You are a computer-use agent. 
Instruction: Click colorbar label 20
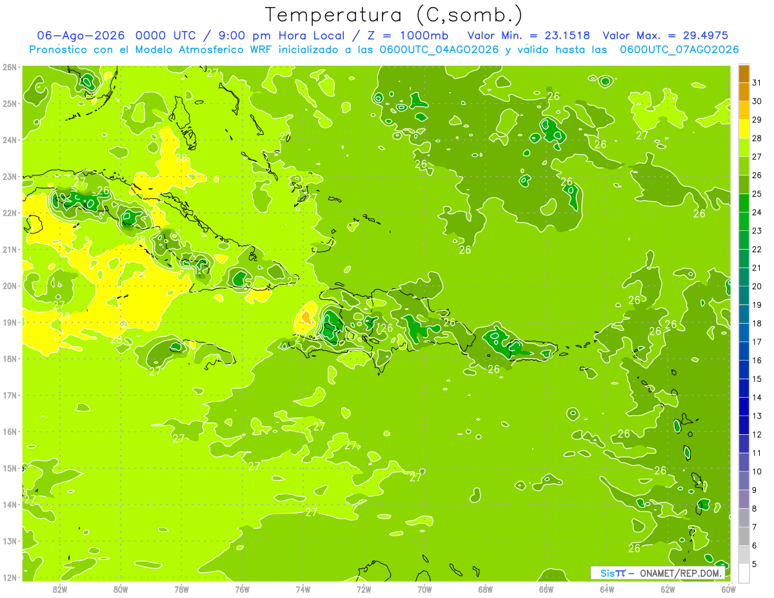click(757, 286)
